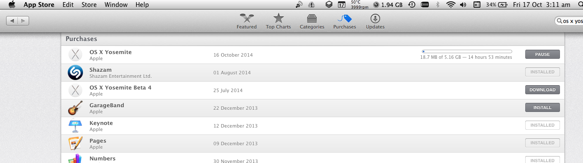Click the 'Purchases' section heading
This screenshot has height=163, width=583.
point(81,39)
